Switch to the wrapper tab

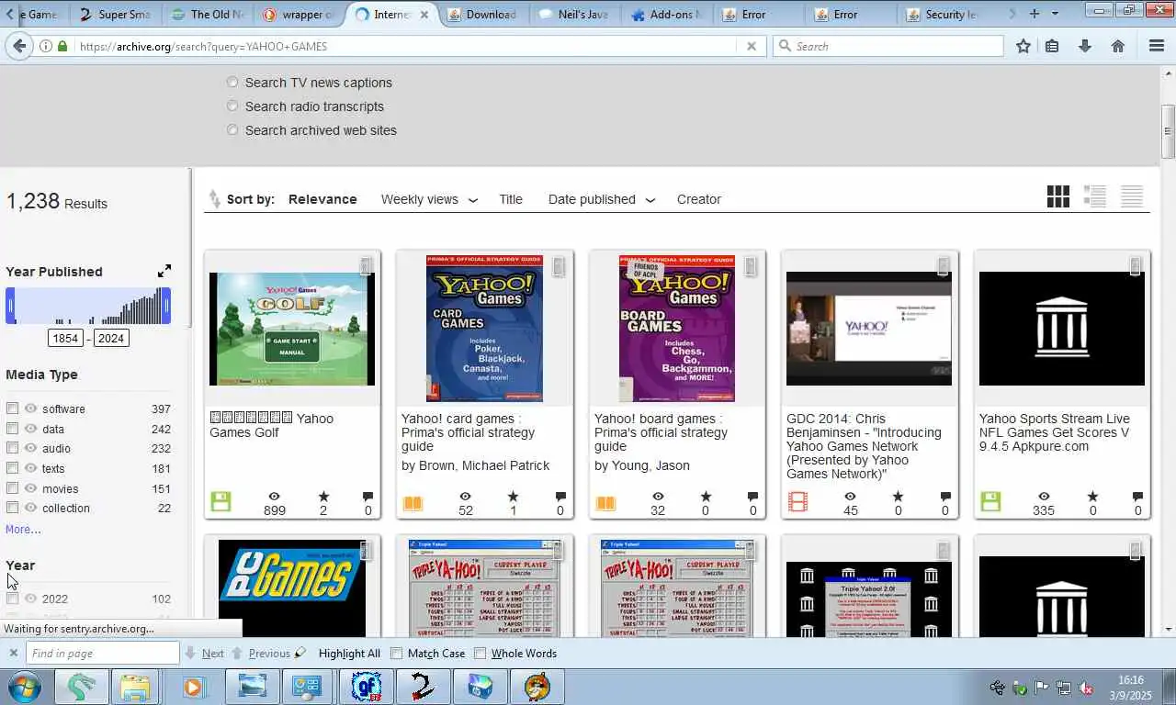tap(300, 14)
